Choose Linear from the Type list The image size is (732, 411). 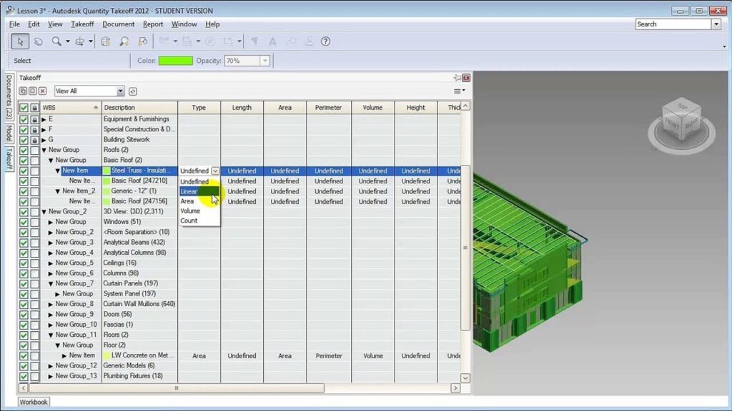pos(189,191)
